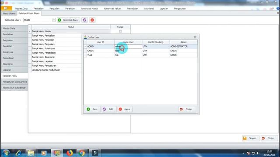
Task: Select Pembelian in the side panel
Action: click(x=14, y=34)
